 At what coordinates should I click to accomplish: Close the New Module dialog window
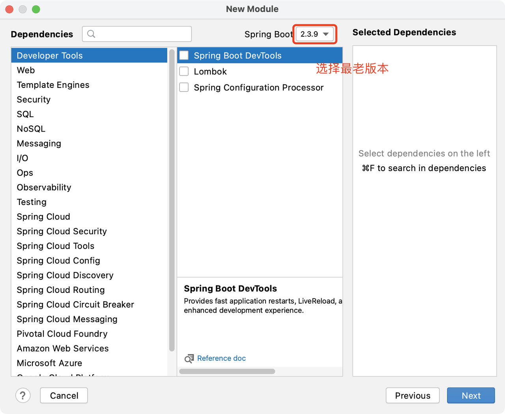(x=9, y=9)
